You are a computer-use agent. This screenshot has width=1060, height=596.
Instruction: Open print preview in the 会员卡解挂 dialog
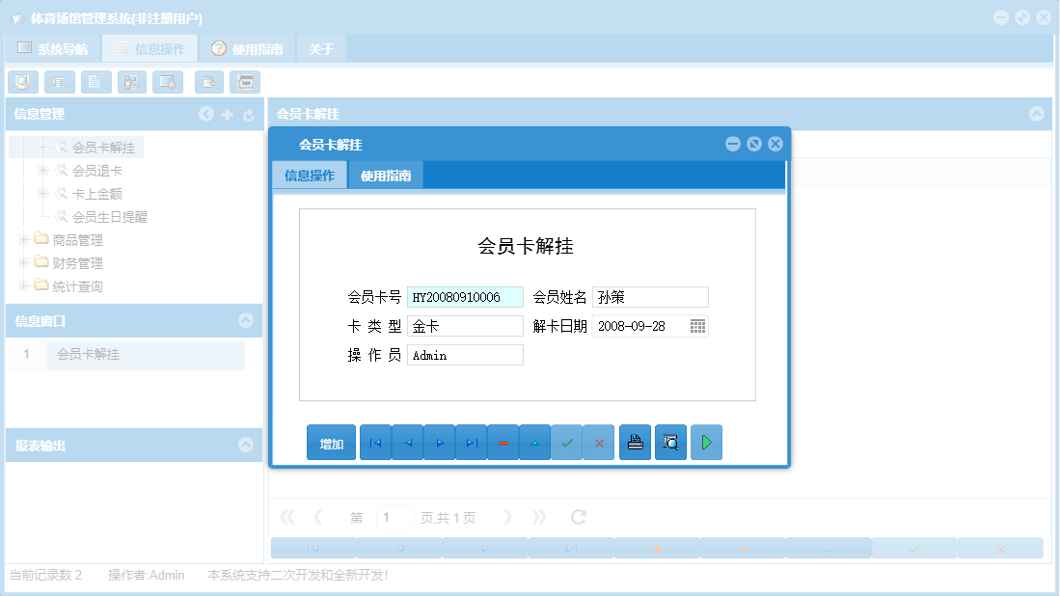click(670, 442)
